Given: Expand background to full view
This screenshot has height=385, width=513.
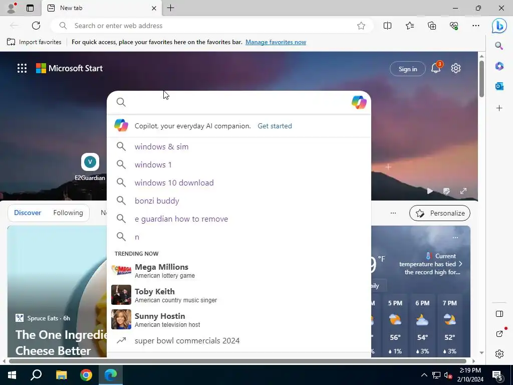Looking at the screenshot, I should click(x=463, y=191).
